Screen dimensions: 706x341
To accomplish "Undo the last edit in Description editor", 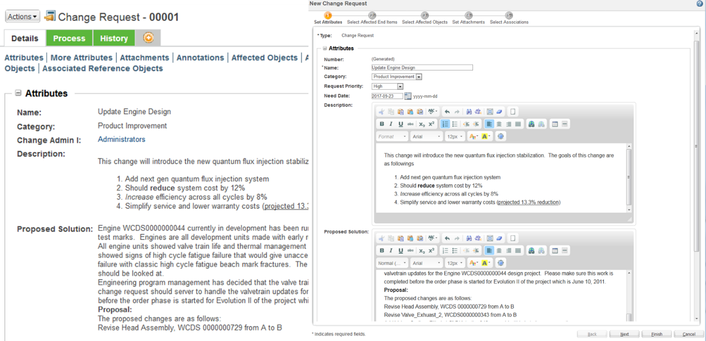I will (x=447, y=112).
